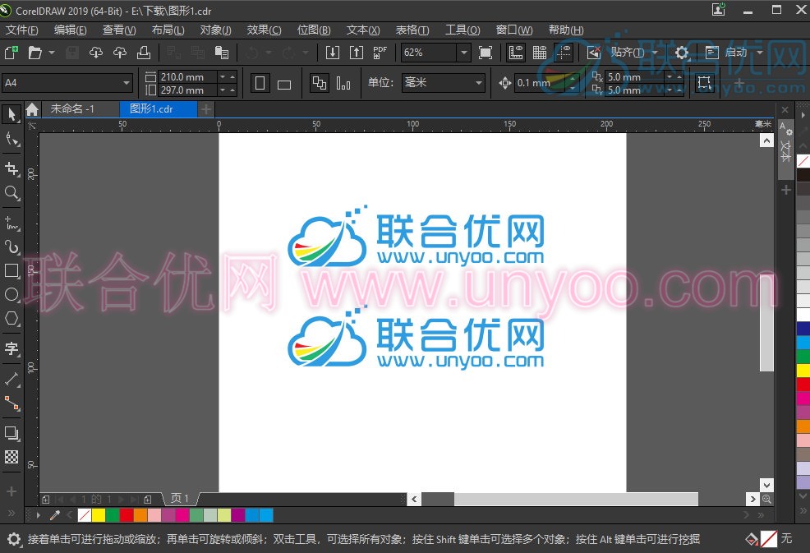This screenshot has height=553, width=810.
Task: Select the Zoom tool in toolbox
Action: click(12, 193)
